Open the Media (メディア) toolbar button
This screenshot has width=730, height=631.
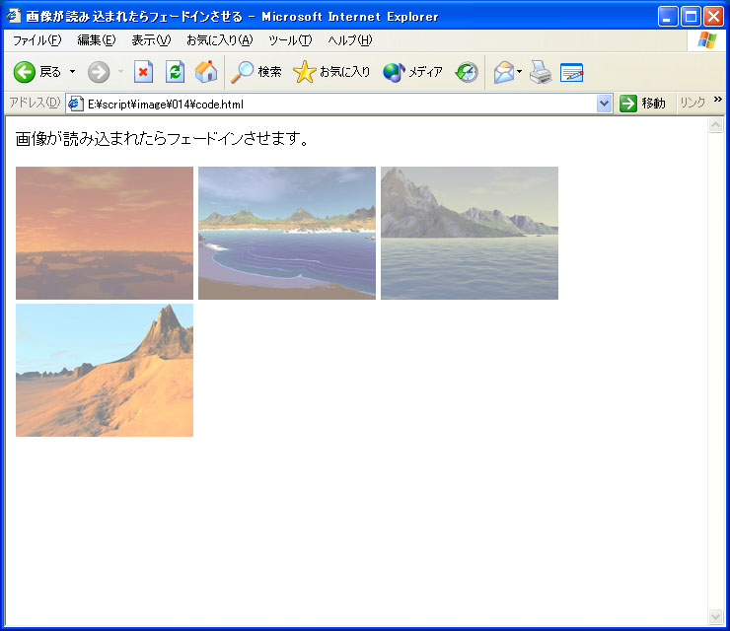click(412, 72)
